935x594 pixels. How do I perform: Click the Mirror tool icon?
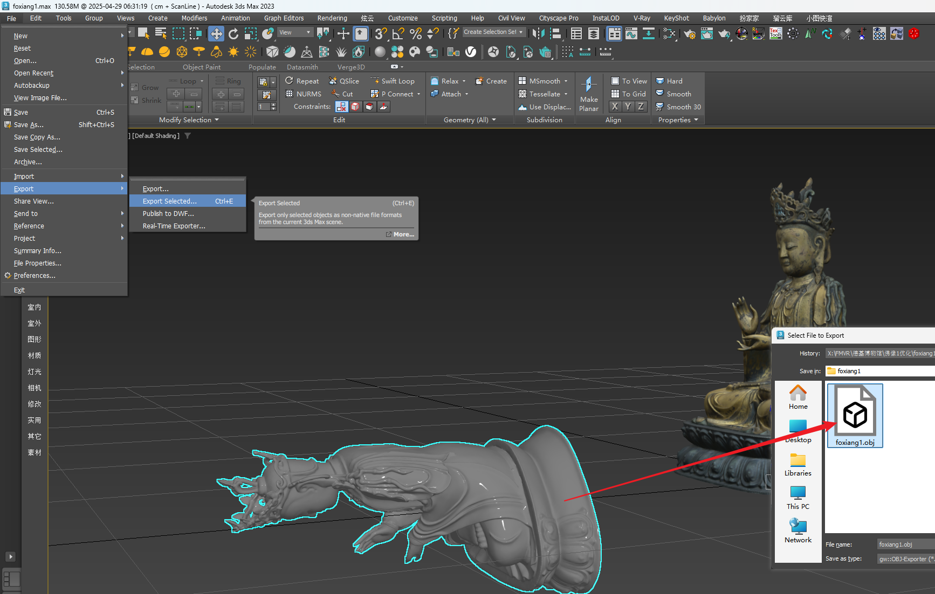pos(538,34)
